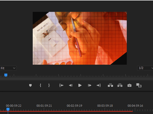This screenshot has height=114, width=153.
Task: Click the 00:02:59:19 timecode on ruler
Action: pyautogui.click(x=74, y=106)
